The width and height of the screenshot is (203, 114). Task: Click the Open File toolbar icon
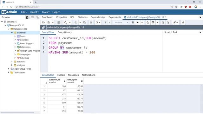point(43,22)
